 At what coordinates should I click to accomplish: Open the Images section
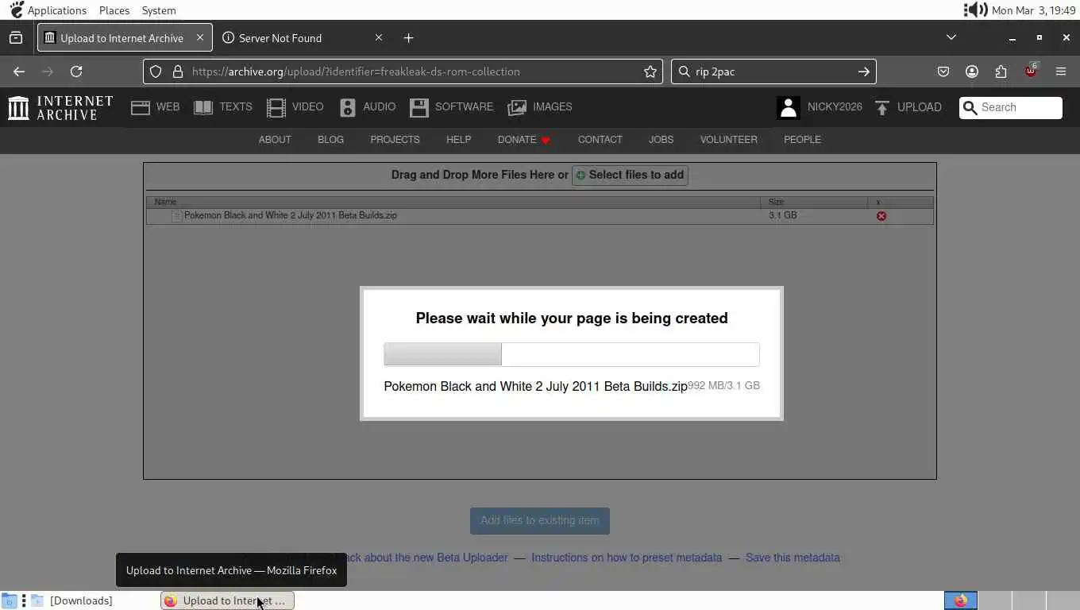[540, 107]
